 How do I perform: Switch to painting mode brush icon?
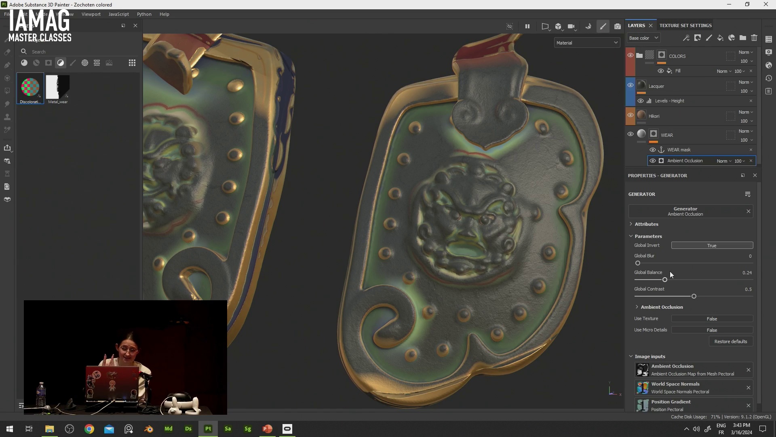(x=603, y=26)
